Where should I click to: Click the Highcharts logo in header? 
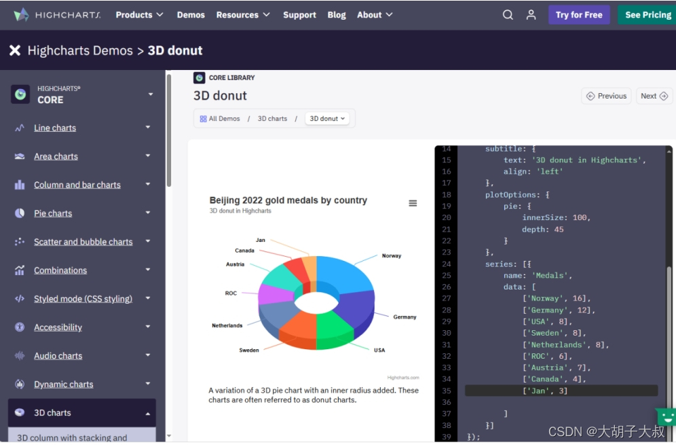pos(57,15)
